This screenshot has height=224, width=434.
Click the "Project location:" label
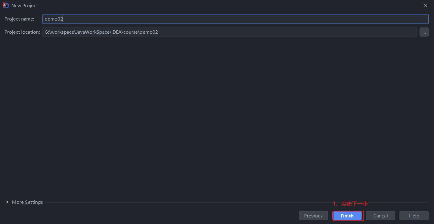click(22, 32)
